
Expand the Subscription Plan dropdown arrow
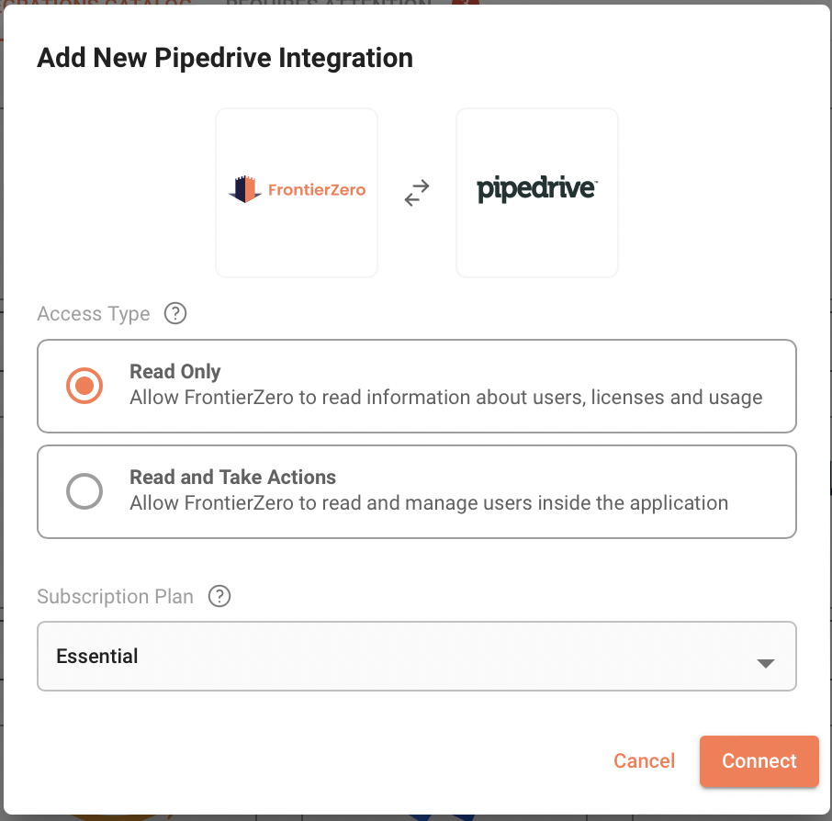pyautogui.click(x=765, y=663)
